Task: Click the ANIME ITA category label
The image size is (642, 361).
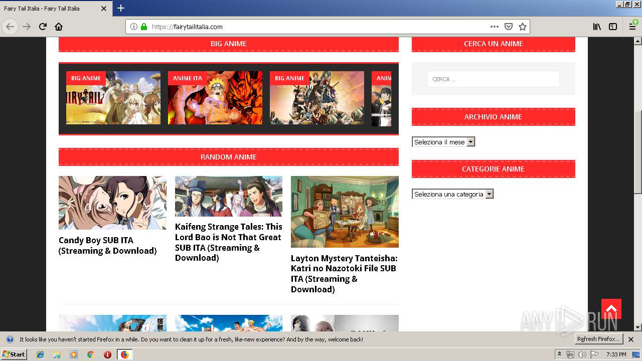Action: (x=188, y=78)
